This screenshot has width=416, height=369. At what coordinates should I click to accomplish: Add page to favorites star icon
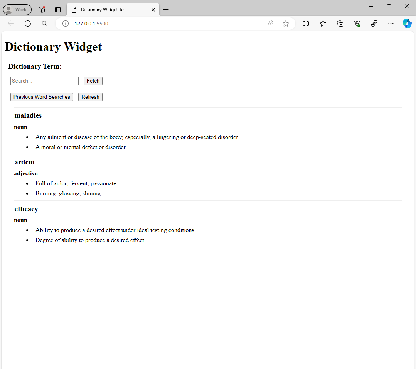[x=286, y=24]
